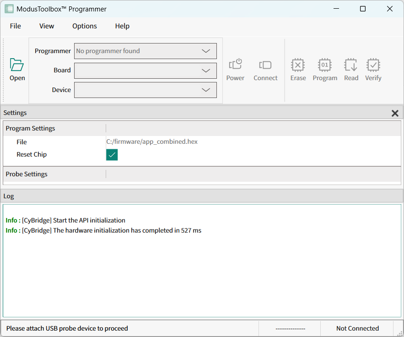Open the File menu
This screenshot has height=337, width=404.
(16, 26)
